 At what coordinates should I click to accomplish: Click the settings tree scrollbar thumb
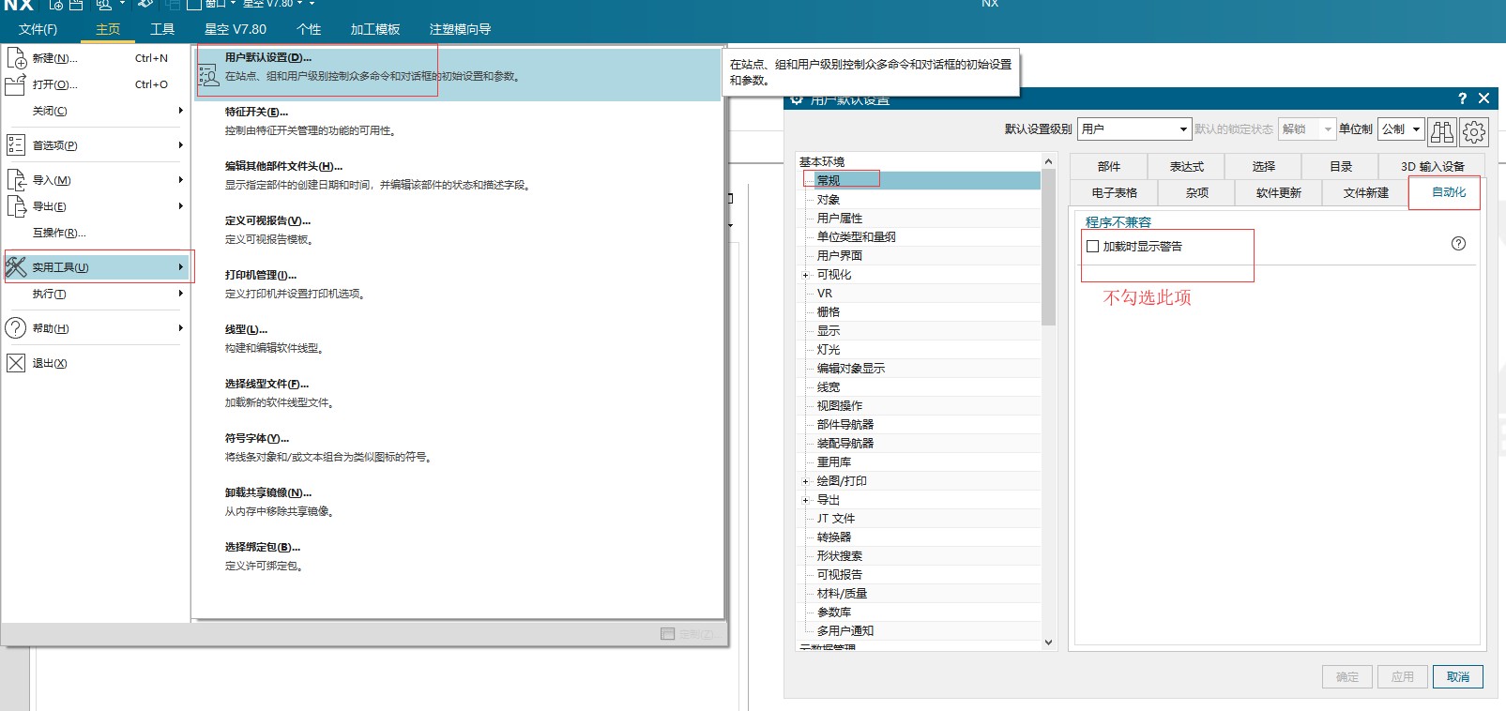click(x=1049, y=248)
